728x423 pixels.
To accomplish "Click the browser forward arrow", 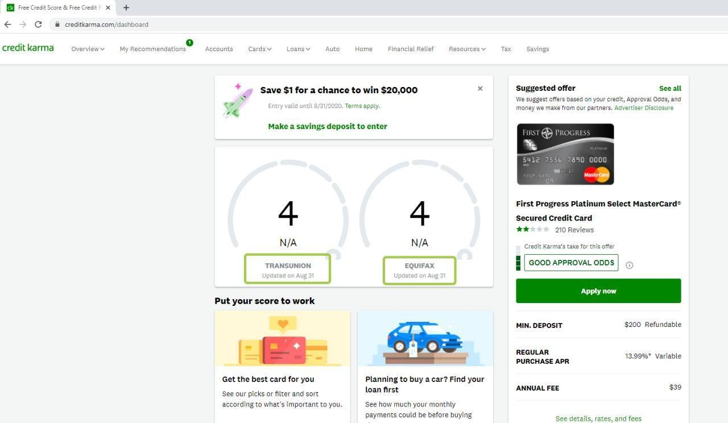I will click(x=23, y=24).
